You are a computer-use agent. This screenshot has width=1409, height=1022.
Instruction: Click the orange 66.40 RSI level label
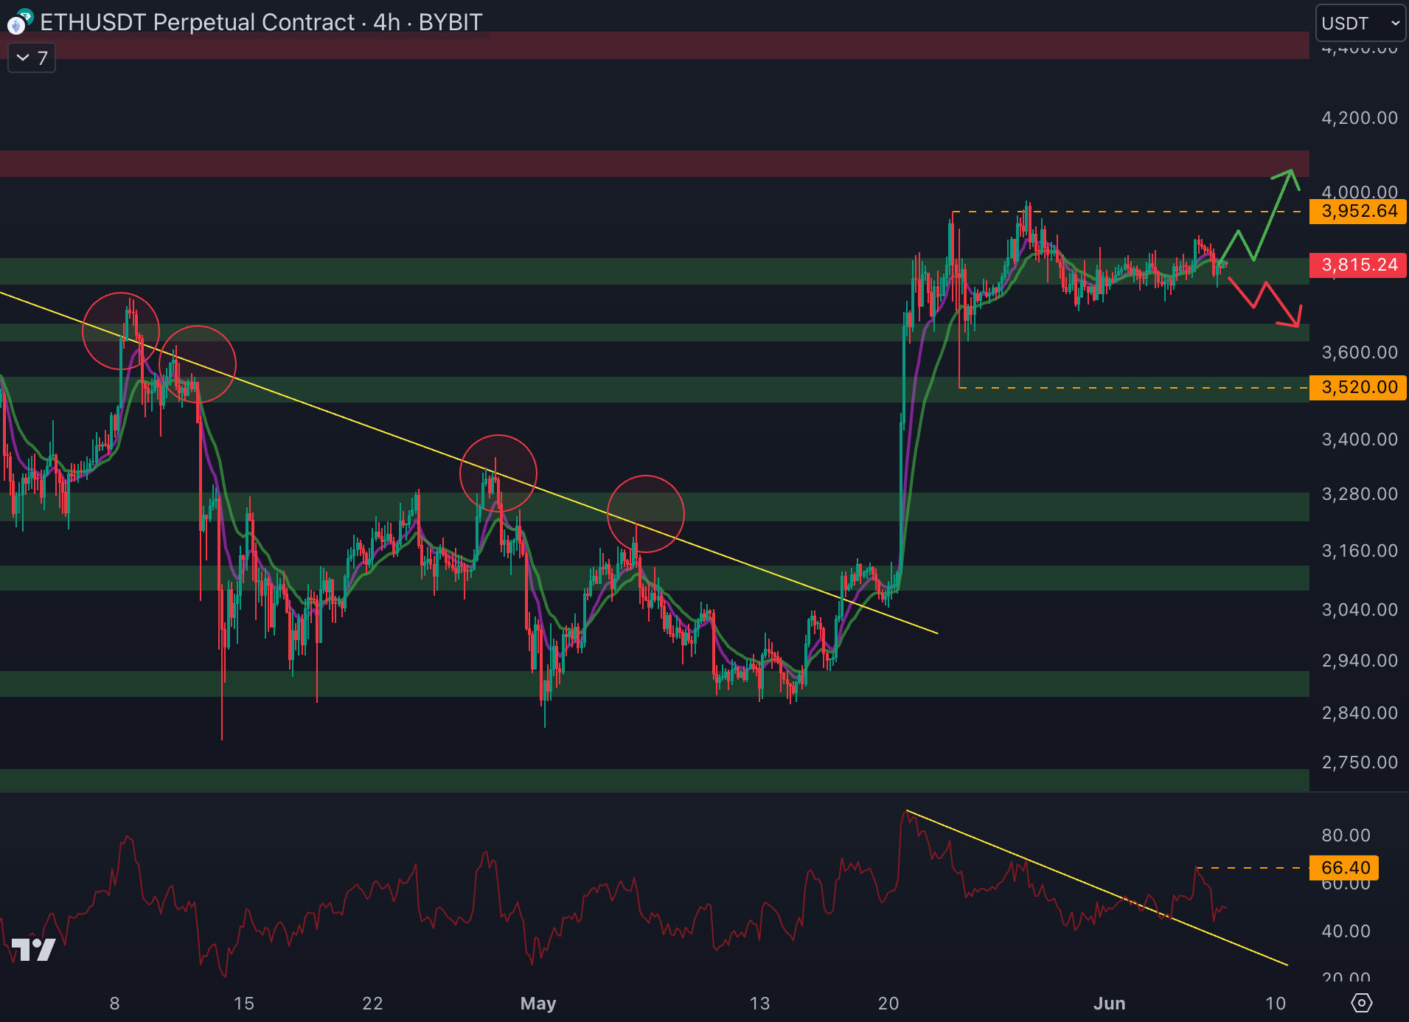[1344, 868]
